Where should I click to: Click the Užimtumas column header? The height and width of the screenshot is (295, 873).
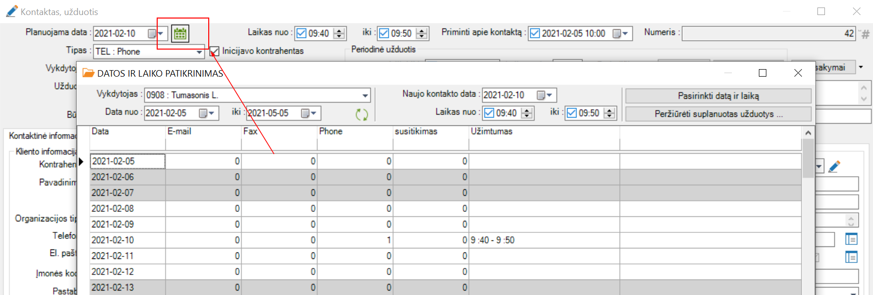[x=492, y=132]
